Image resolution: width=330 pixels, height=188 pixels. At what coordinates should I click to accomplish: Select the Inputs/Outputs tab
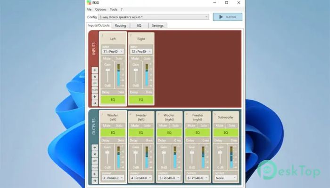point(99,25)
